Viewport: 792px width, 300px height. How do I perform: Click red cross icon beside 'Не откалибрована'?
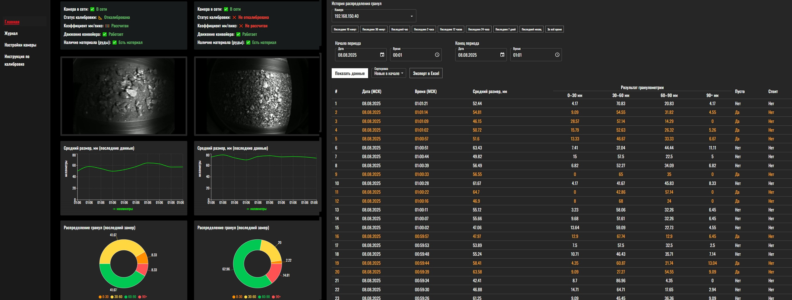tap(234, 17)
